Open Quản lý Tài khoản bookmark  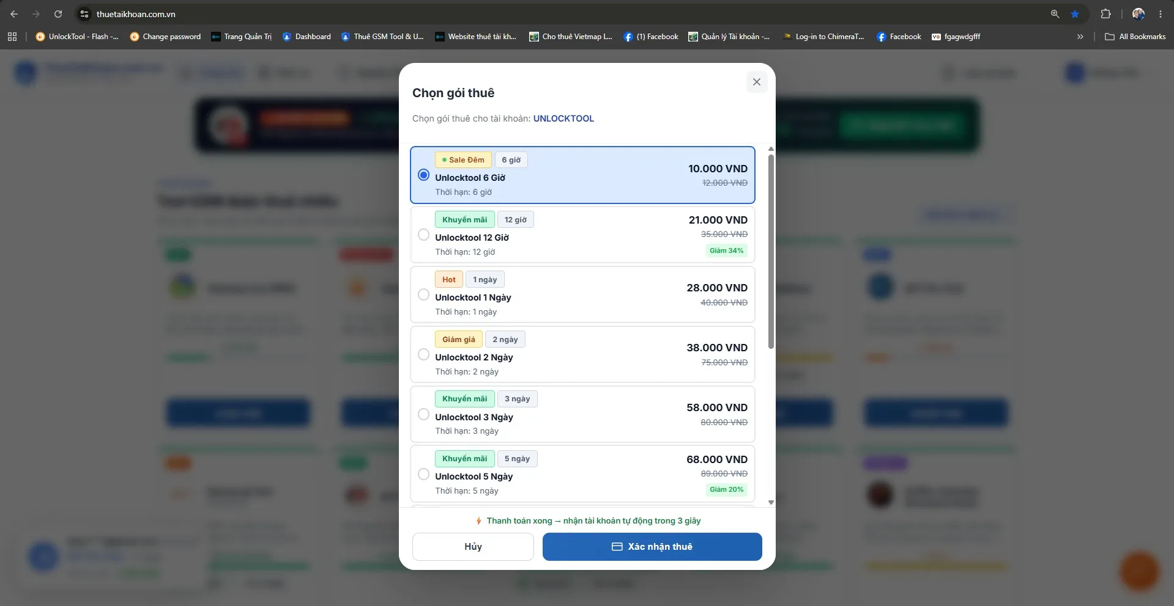pyautogui.click(x=729, y=37)
